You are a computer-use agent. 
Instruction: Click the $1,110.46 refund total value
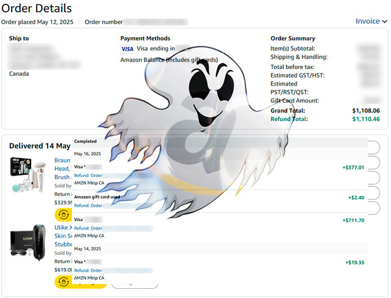point(366,119)
